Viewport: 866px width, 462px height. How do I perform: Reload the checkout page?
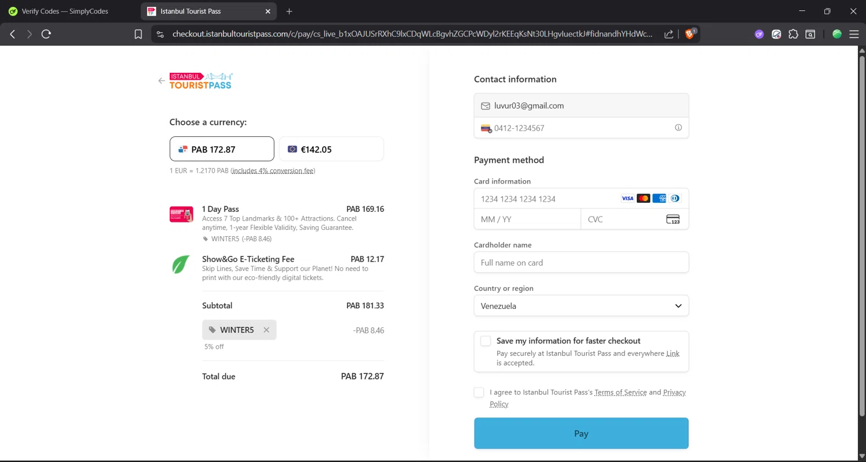(46, 34)
